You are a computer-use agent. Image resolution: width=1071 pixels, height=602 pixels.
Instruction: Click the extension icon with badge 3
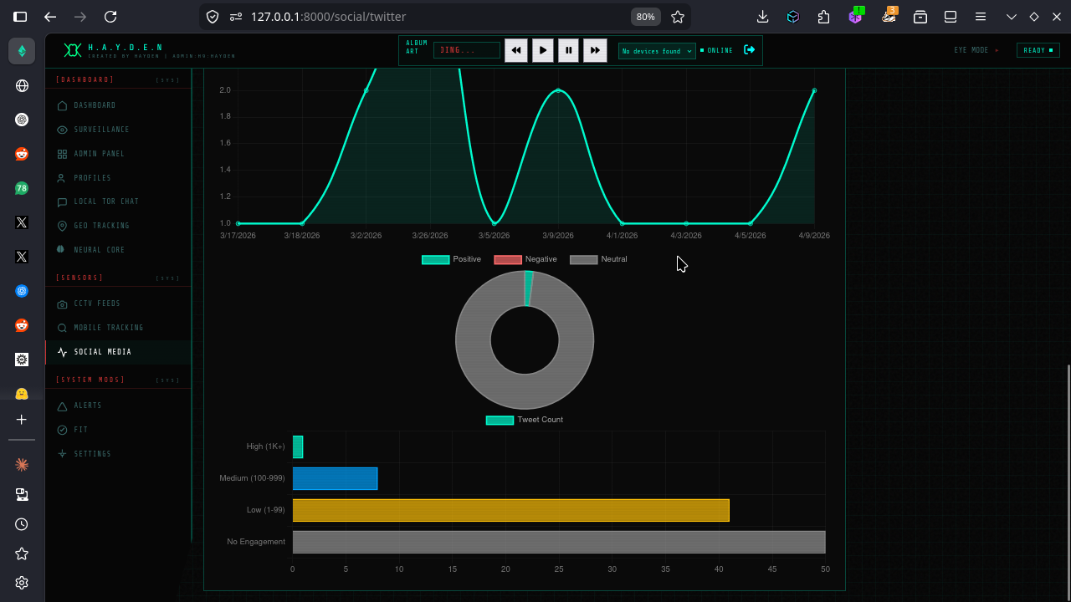click(889, 16)
